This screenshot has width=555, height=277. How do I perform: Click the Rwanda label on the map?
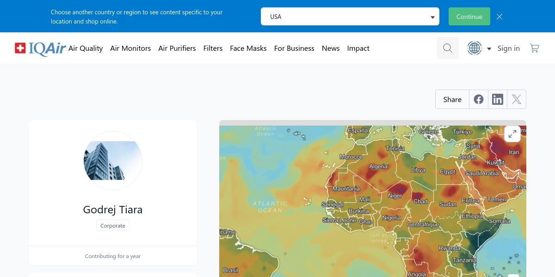(x=450, y=248)
